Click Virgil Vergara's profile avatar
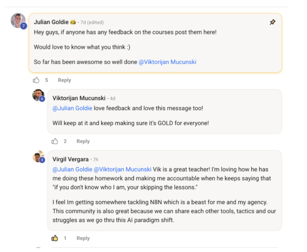 tap(38, 156)
